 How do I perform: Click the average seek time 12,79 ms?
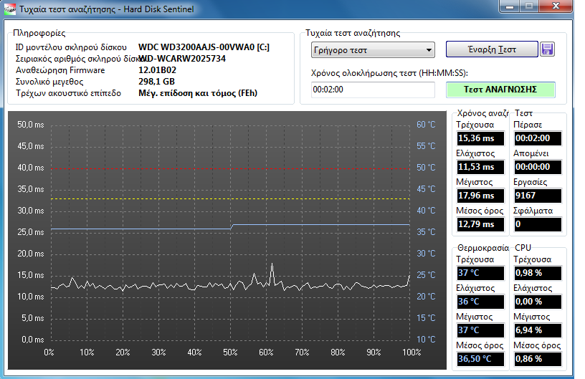click(x=480, y=224)
